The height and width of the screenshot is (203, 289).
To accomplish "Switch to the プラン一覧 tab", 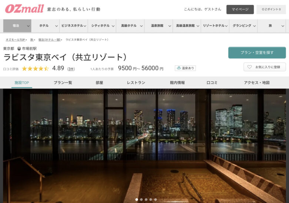I will (63, 83).
